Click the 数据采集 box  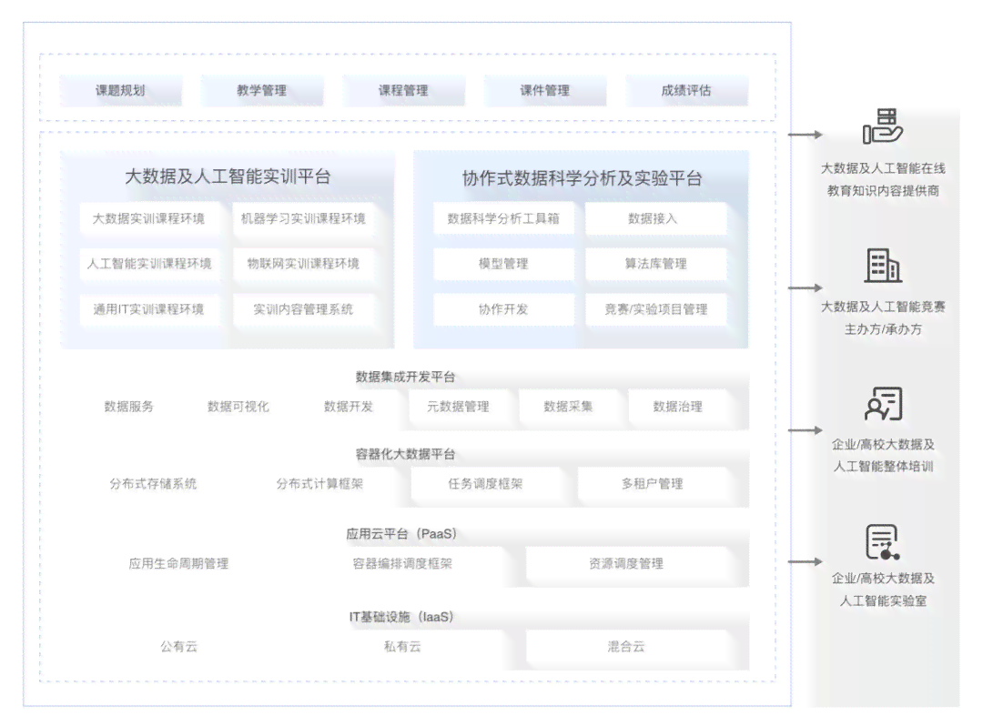568,407
